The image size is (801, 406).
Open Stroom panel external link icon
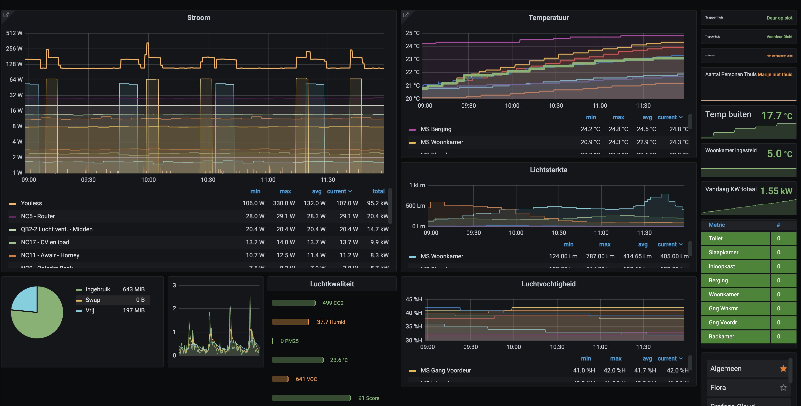pyautogui.click(x=6, y=15)
